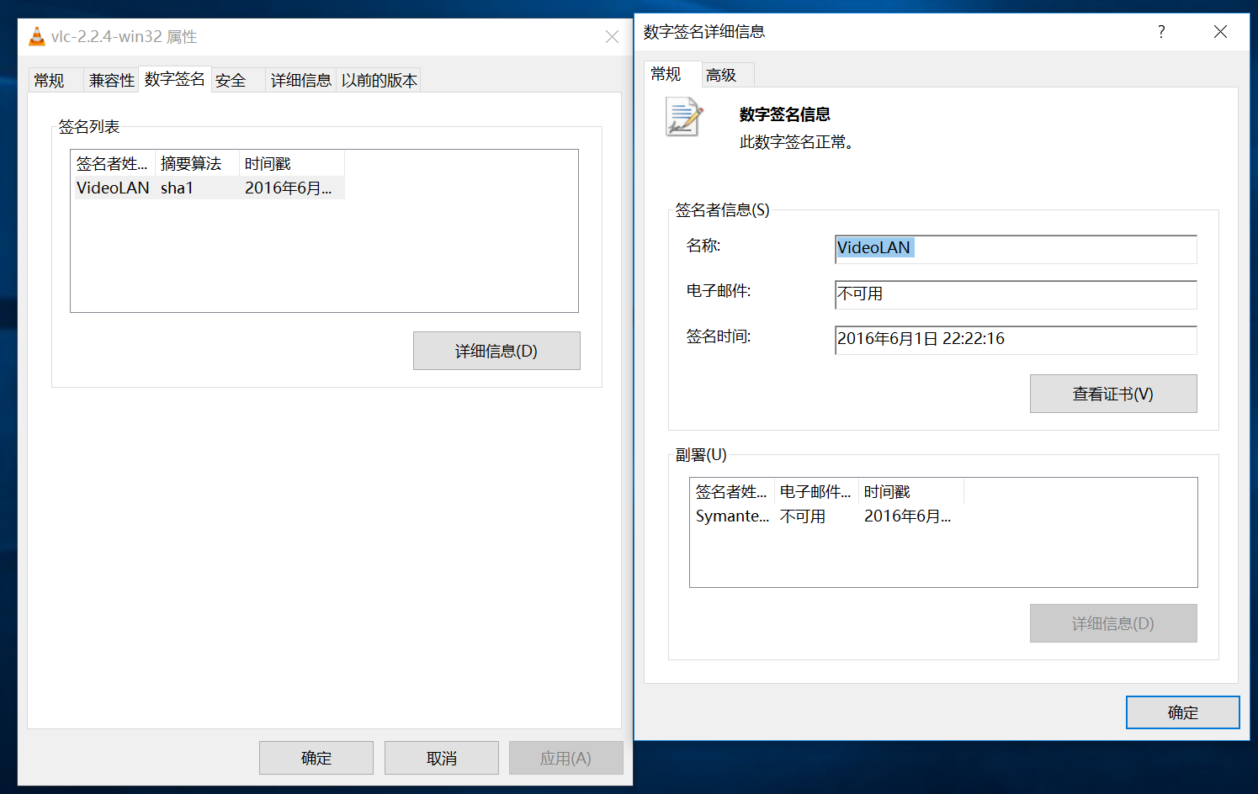The image size is (1258, 794).
Task: Select the VideoLAN row in the signature list
Action: point(208,188)
